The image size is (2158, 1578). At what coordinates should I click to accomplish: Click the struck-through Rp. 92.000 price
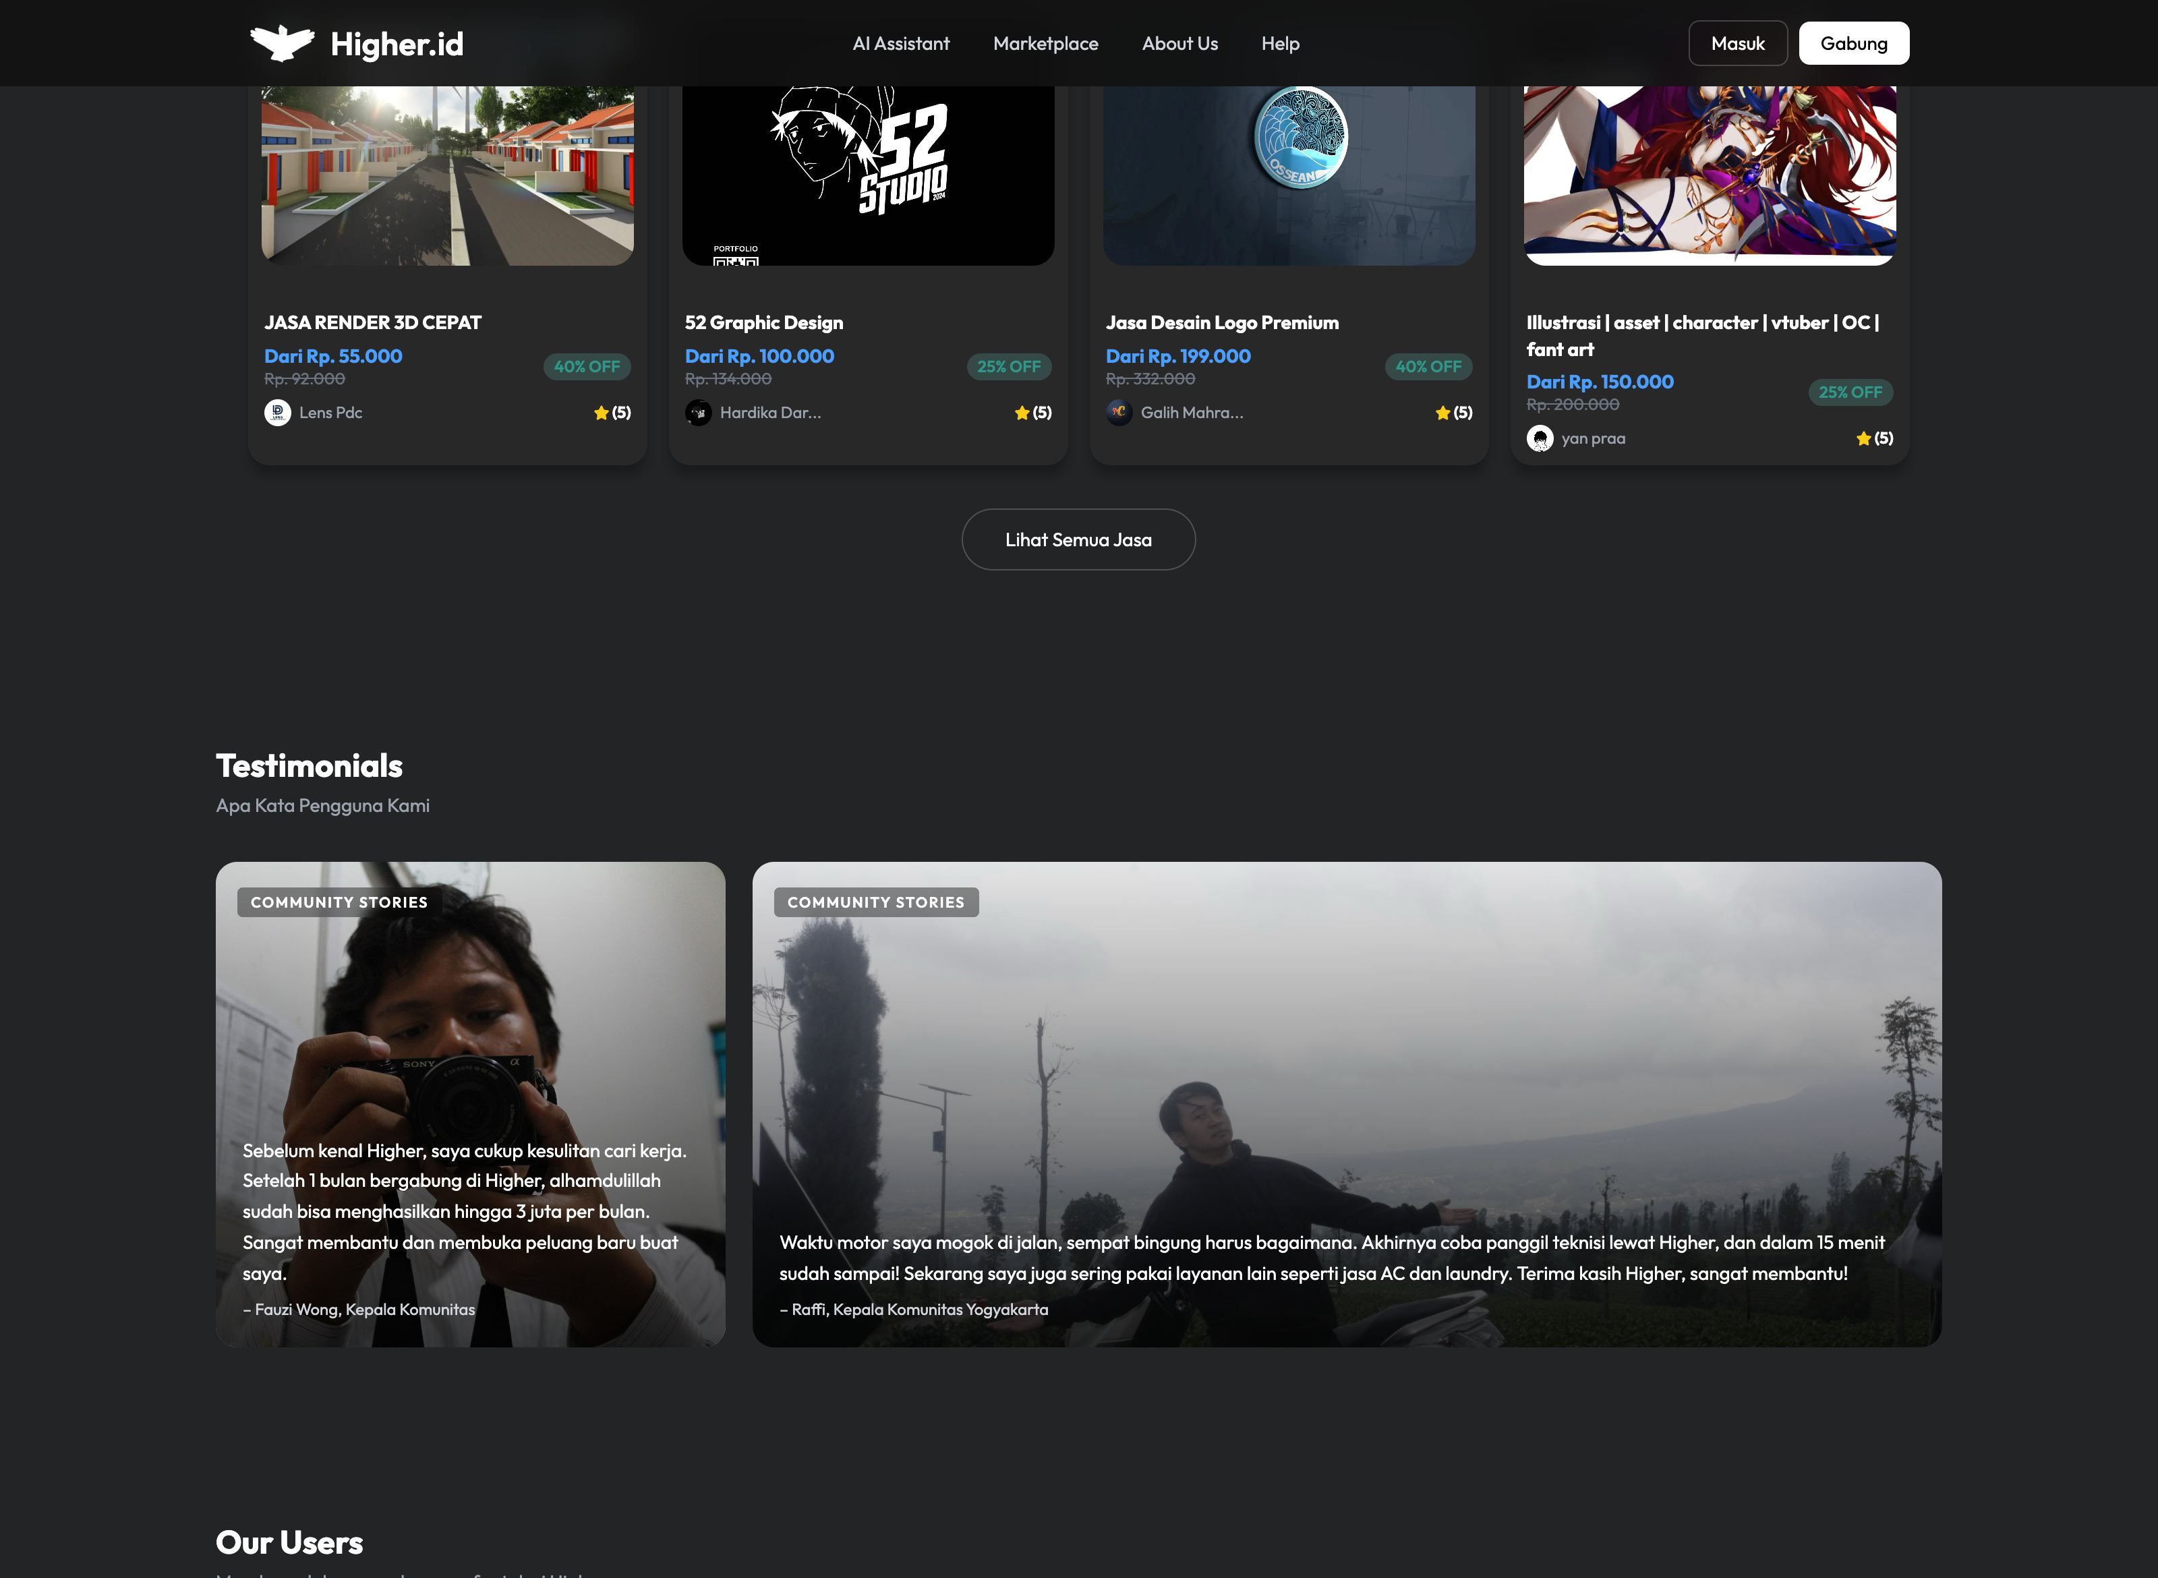coord(305,379)
